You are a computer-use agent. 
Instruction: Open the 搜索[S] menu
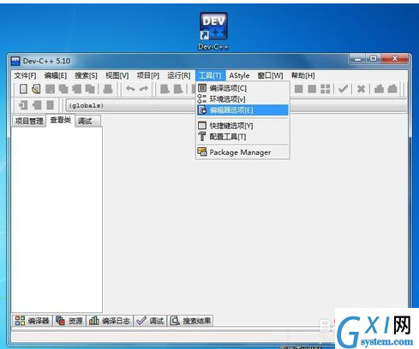(x=86, y=75)
